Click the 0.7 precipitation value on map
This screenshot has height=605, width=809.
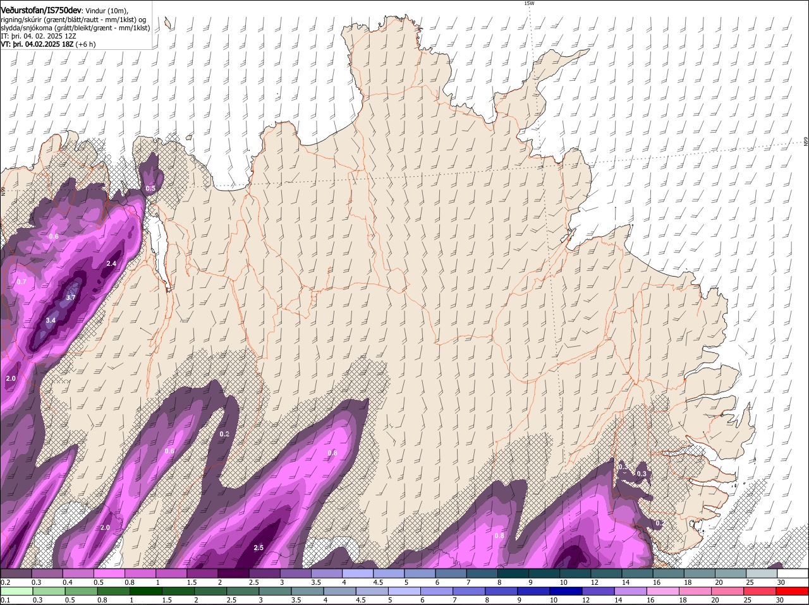(x=21, y=282)
